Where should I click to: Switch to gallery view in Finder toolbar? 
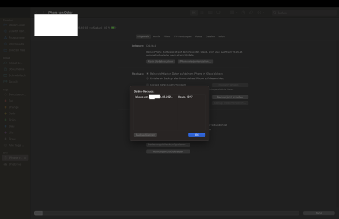pos(218,13)
